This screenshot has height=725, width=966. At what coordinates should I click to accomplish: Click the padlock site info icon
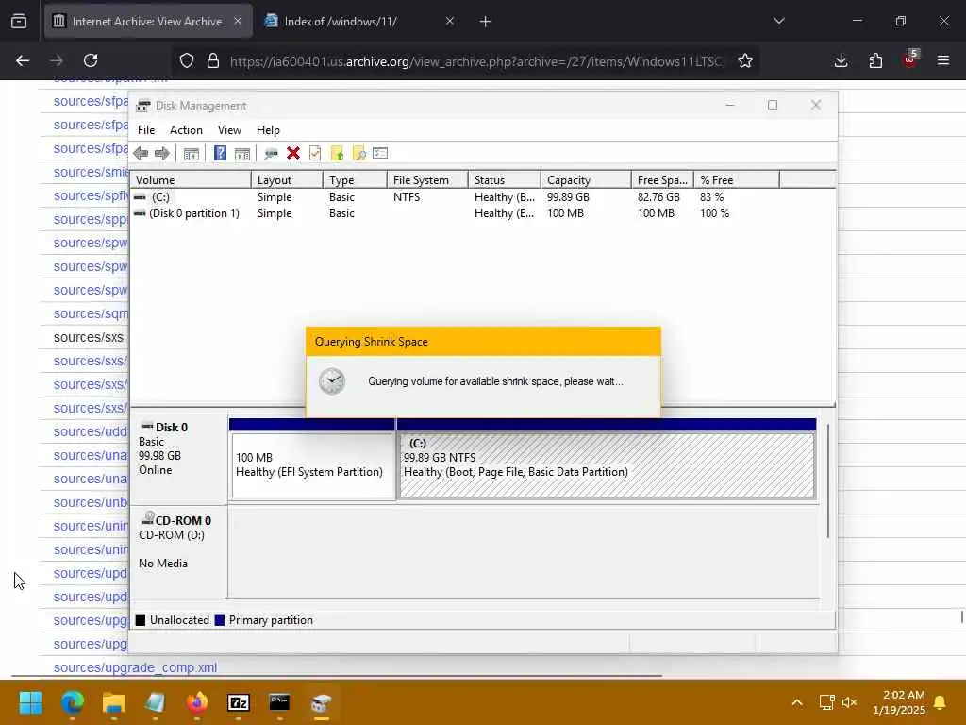pyautogui.click(x=212, y=60)
